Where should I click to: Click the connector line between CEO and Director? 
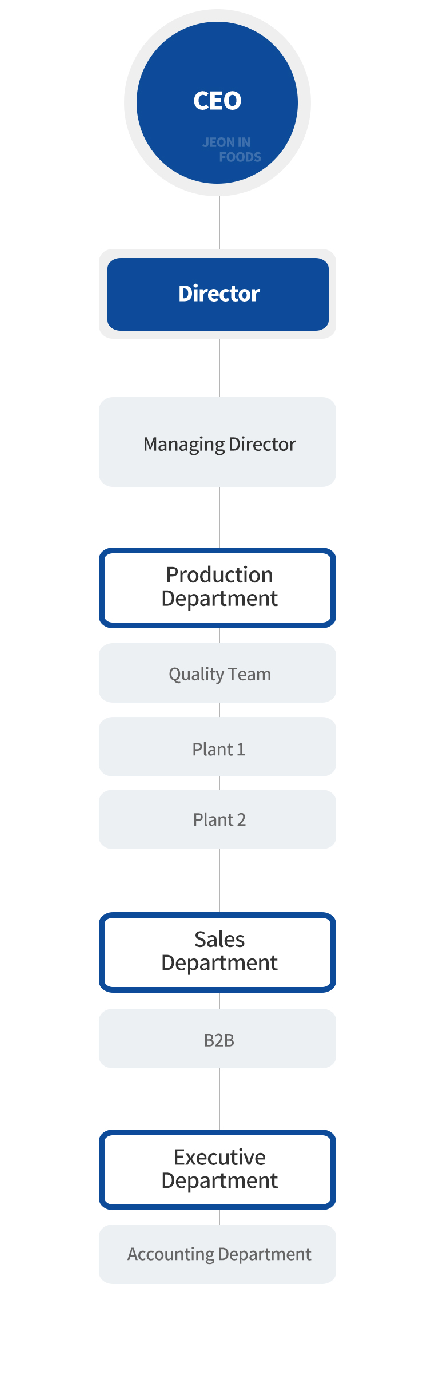220,223
